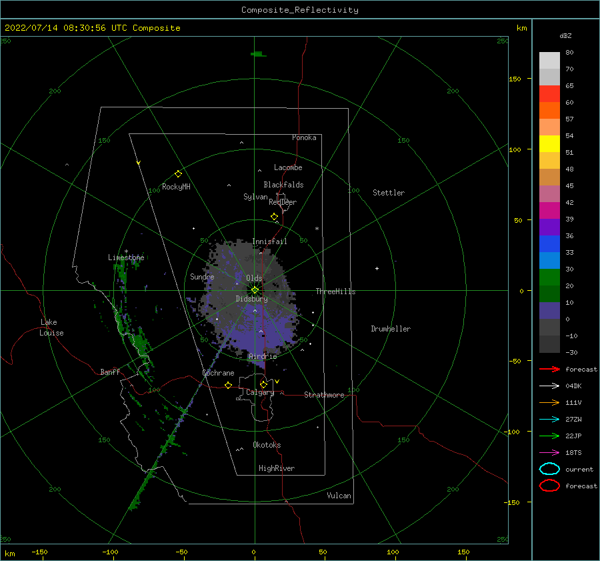Viewport: 600px width, 561px height.
Task: Select the Limestone label
Action: (126, 257)
